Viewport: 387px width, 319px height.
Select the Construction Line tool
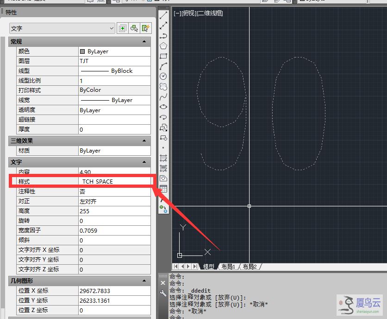pos(163,26)
